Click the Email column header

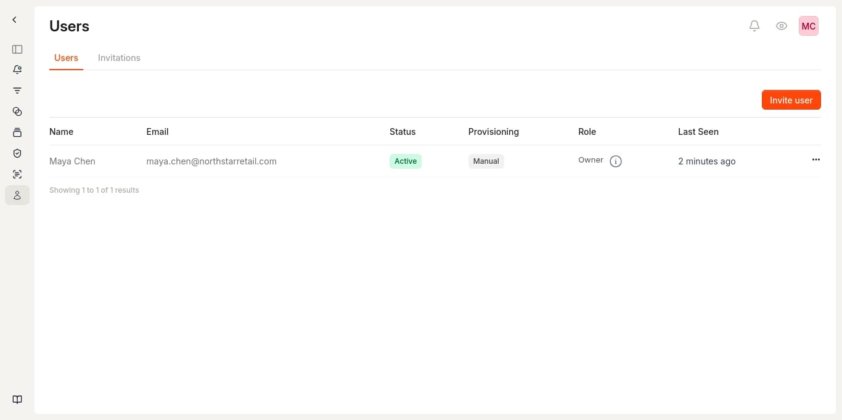[x=157, y=132]
